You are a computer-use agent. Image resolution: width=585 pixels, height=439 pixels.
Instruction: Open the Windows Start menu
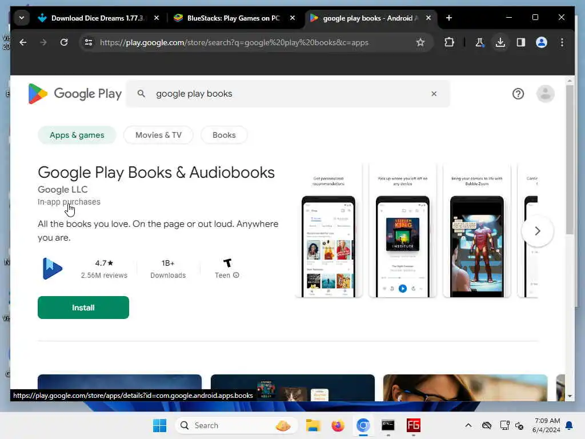[x=160, y=425]
